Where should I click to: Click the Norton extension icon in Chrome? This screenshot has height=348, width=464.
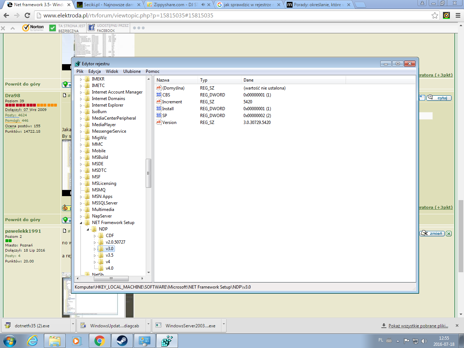(x=447, y=15)
